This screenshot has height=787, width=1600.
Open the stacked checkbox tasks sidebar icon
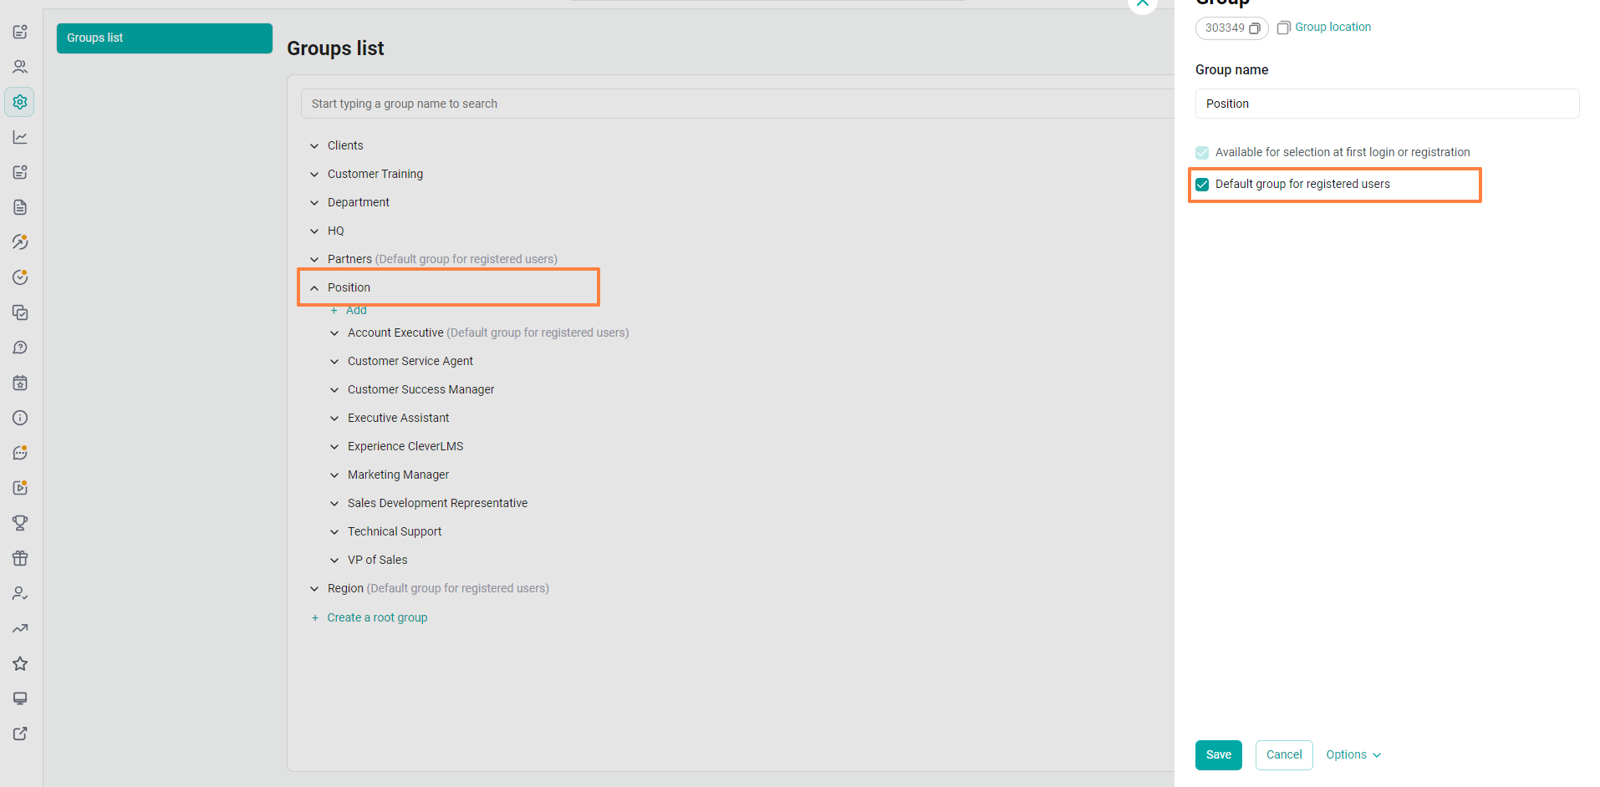tap(20, 312)
